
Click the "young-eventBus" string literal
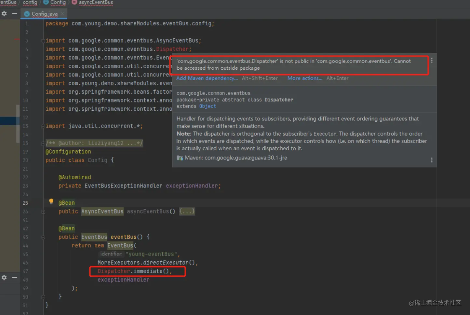pyautogui.click(x=152, y=254)
